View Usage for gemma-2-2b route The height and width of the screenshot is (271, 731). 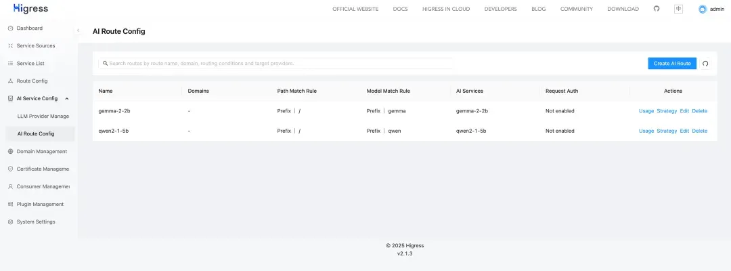pyautogui.click(x=646, y=111)
